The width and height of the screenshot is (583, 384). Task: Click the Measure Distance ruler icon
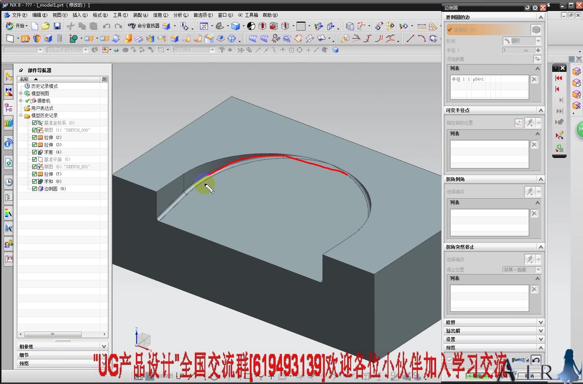(x=422, y=26)
